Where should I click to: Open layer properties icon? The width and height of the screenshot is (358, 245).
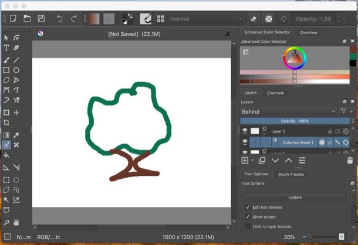tap(302, 161)
